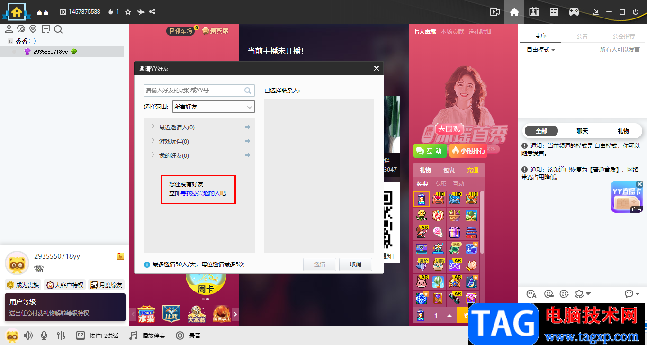
Task: Click the 寻找感兴趣的人 link
Action: 200,193
